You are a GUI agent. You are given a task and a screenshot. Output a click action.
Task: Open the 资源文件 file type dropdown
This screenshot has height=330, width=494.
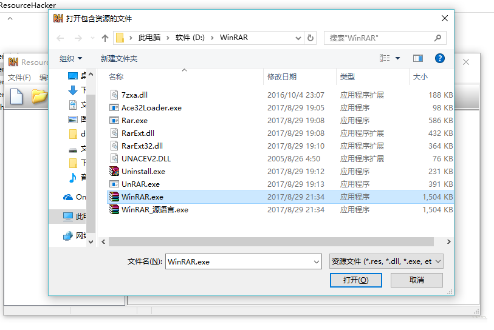386,261
